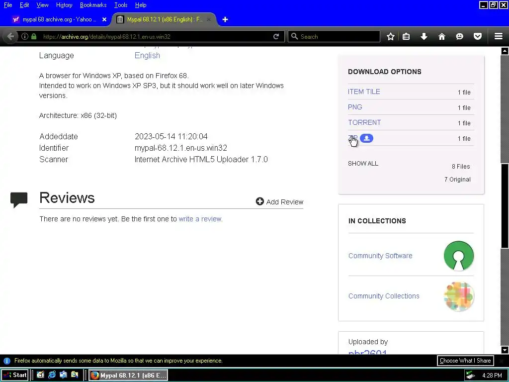Click Add Review text button

(x=285, y=202)
